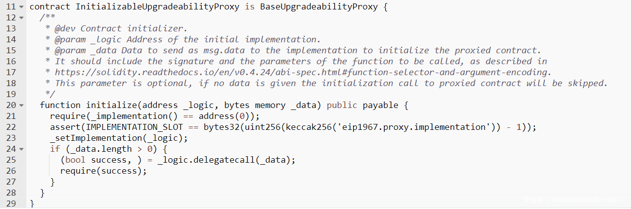Click line number 15 in the gutter
Image resolution: width=631 pixels, height=209 pixels.
coord(10,50)
